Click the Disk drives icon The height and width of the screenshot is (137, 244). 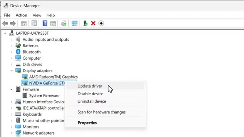pos(18,65)
